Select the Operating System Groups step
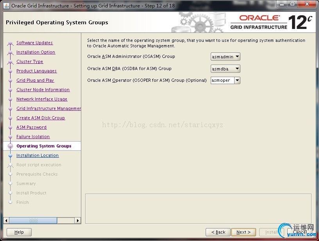 coord(44,146)
